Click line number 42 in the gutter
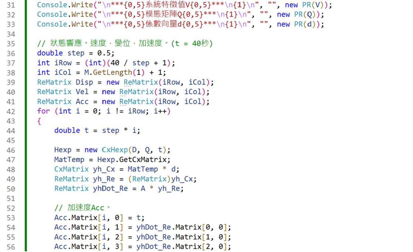 11,112
